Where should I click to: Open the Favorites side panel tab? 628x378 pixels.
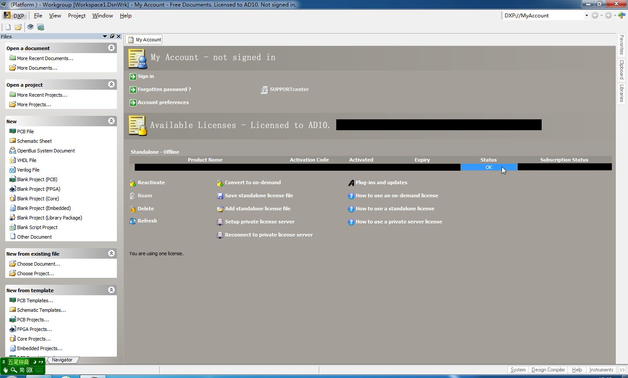pos(621,45)
